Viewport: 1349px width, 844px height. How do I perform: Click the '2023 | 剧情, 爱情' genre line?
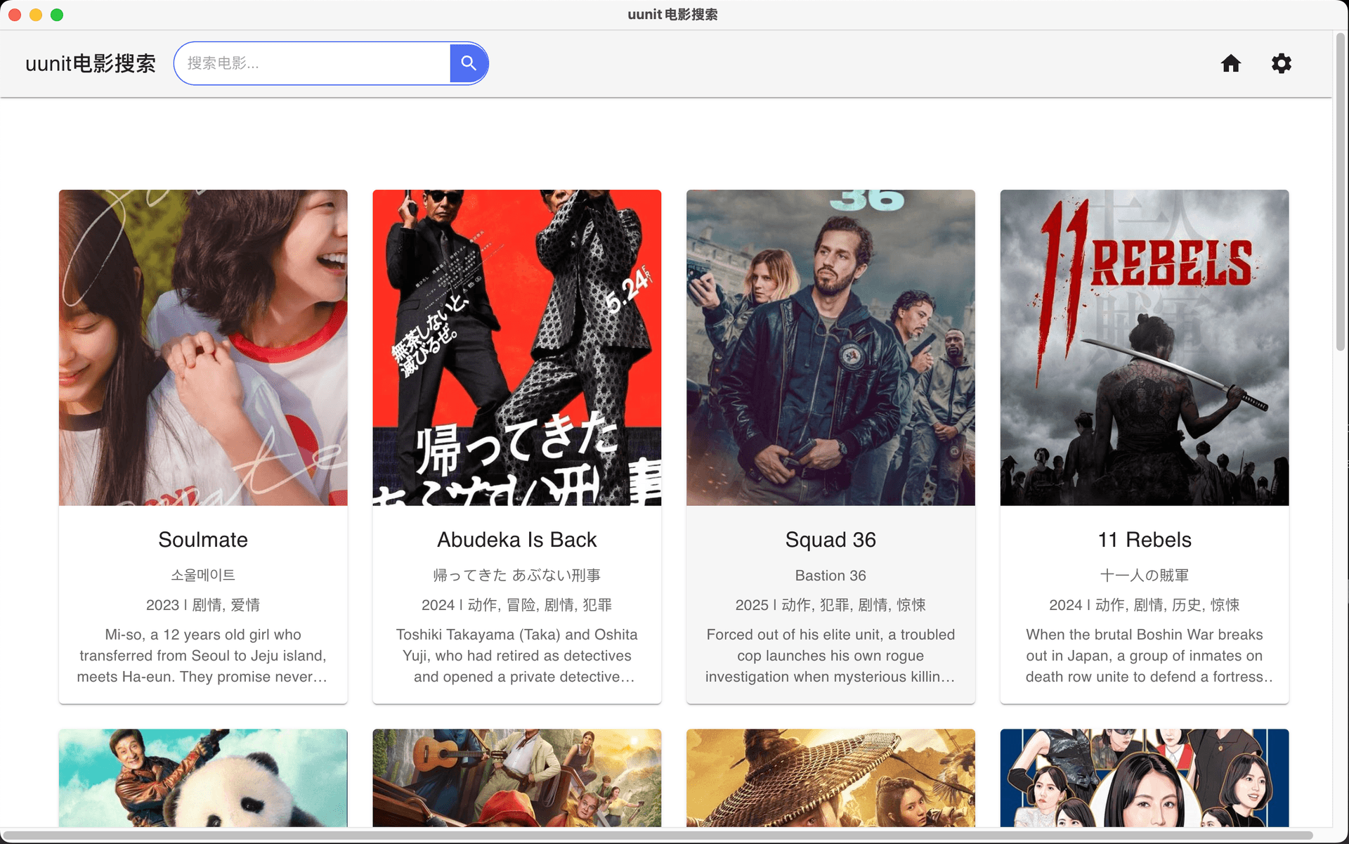203,604
